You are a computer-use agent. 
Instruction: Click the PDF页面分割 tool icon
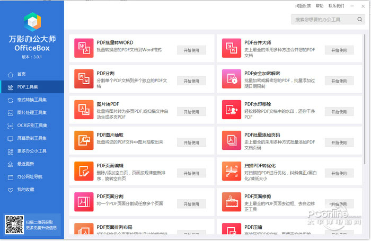pyautogui.click(x=84, y=202)
